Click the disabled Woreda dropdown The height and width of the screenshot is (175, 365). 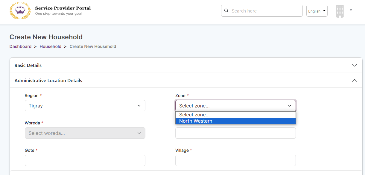click(x=85, y=133)
